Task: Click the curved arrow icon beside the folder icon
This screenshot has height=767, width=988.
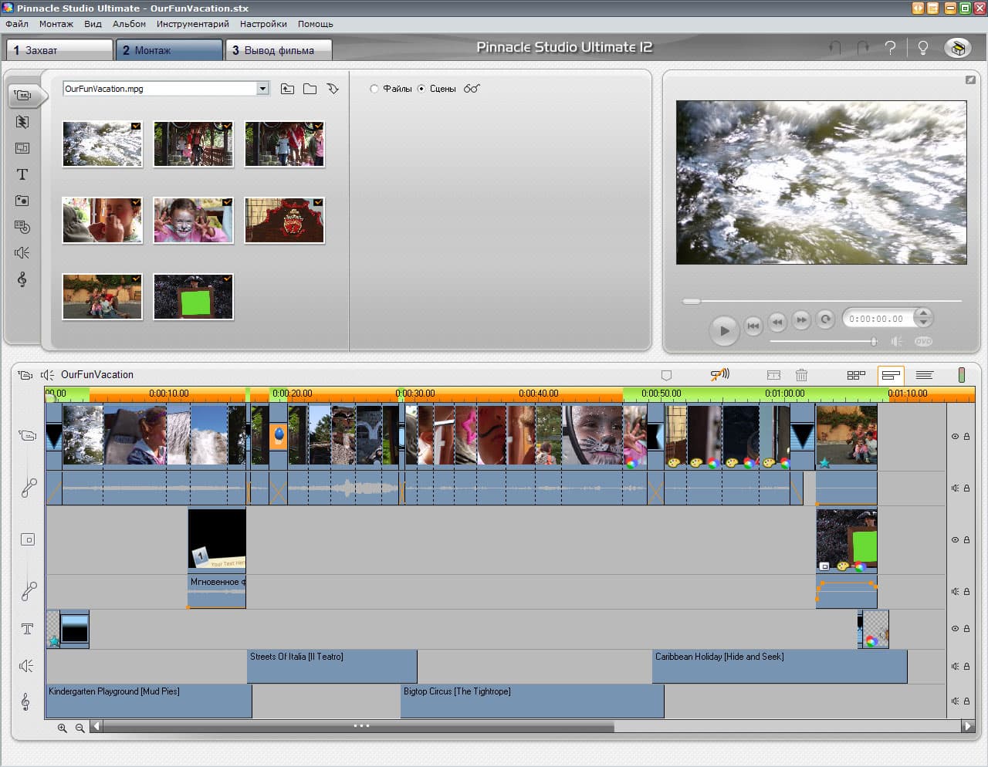Action: click(333, 89)
